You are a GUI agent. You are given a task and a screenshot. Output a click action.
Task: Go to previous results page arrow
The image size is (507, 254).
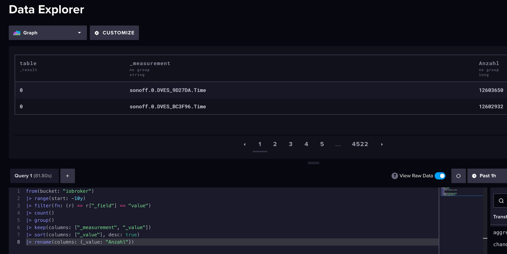(245, 144)
